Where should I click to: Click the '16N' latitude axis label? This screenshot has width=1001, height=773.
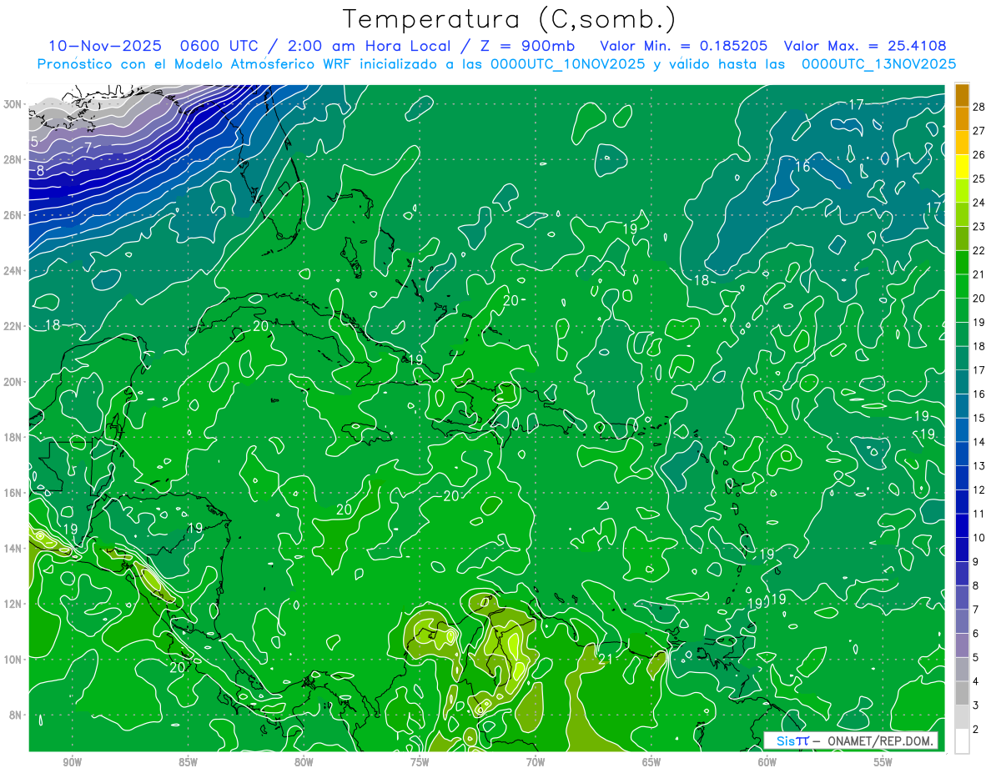[13, 493]
